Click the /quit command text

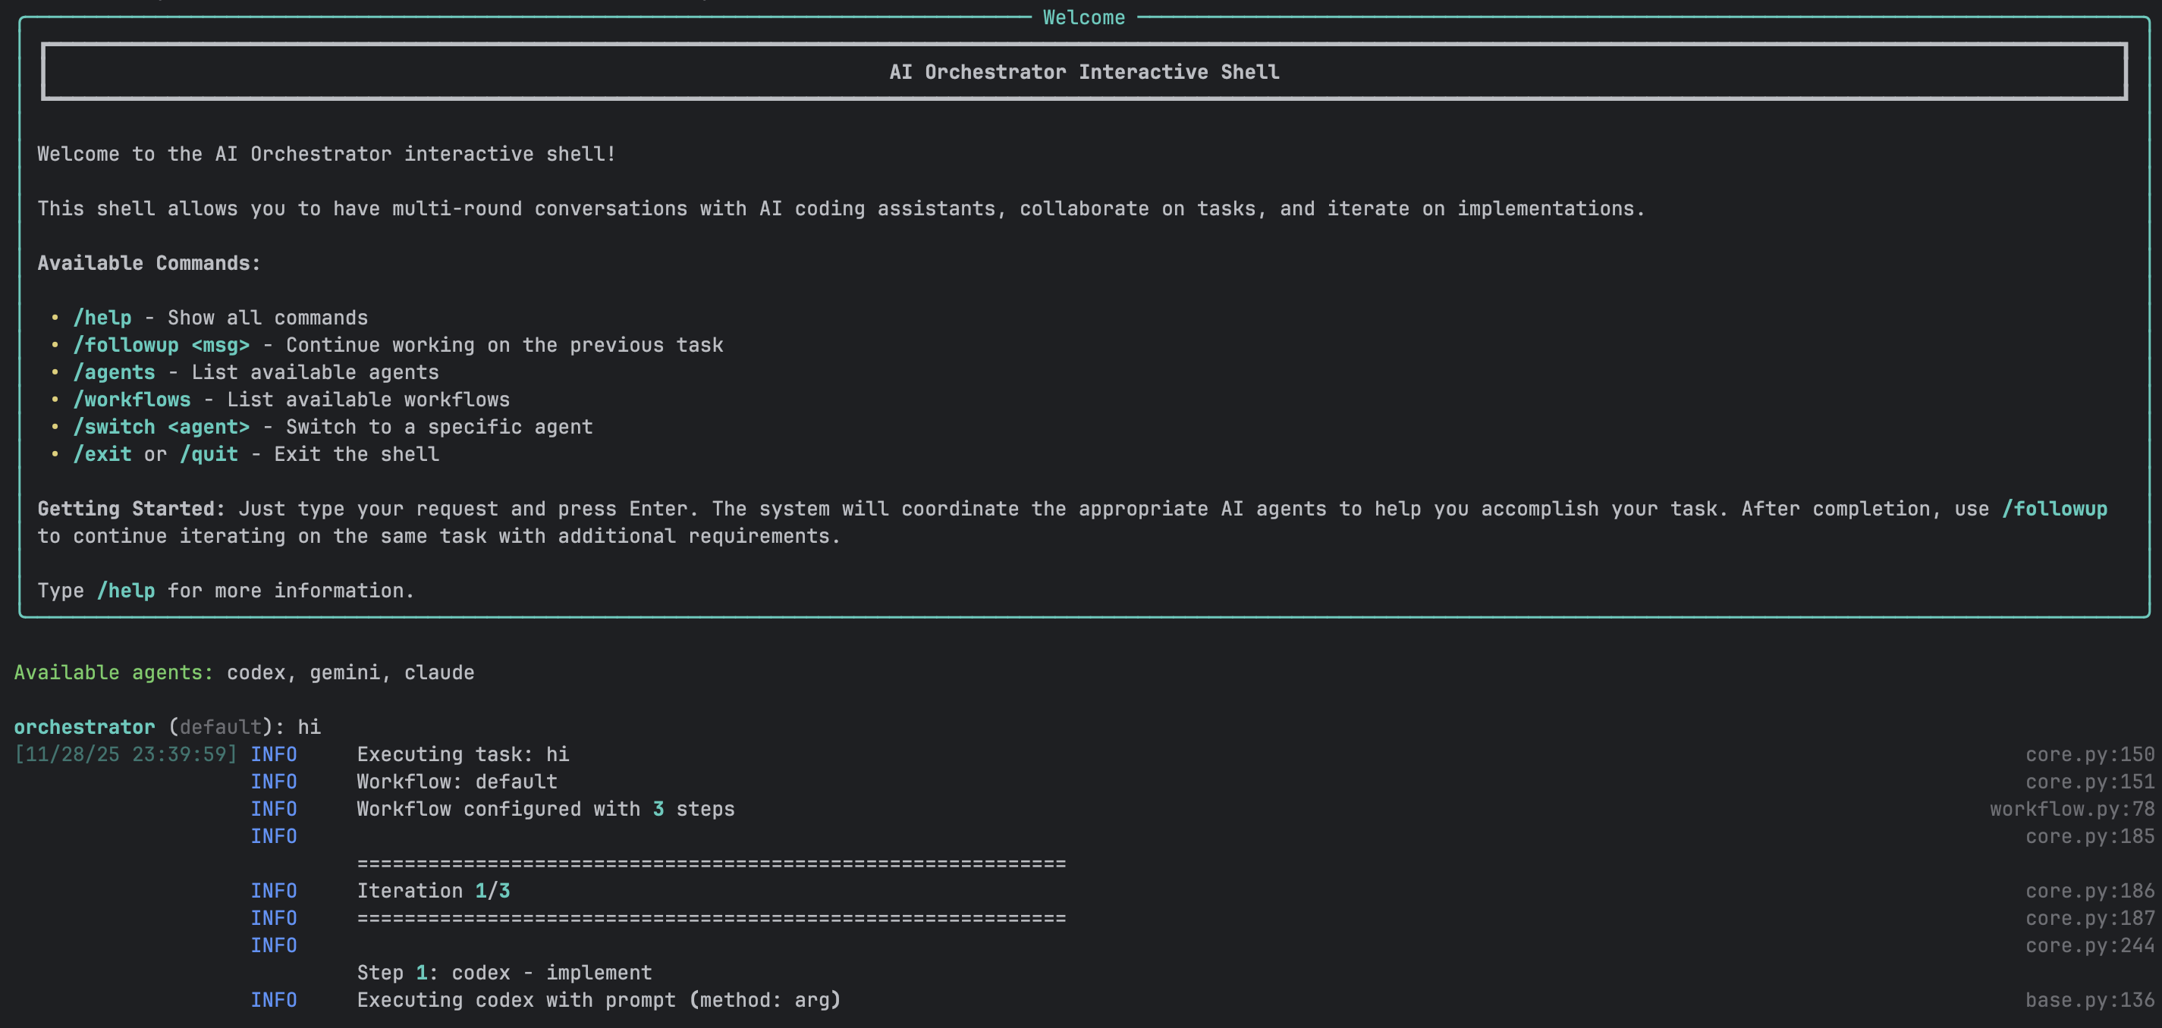209,453
